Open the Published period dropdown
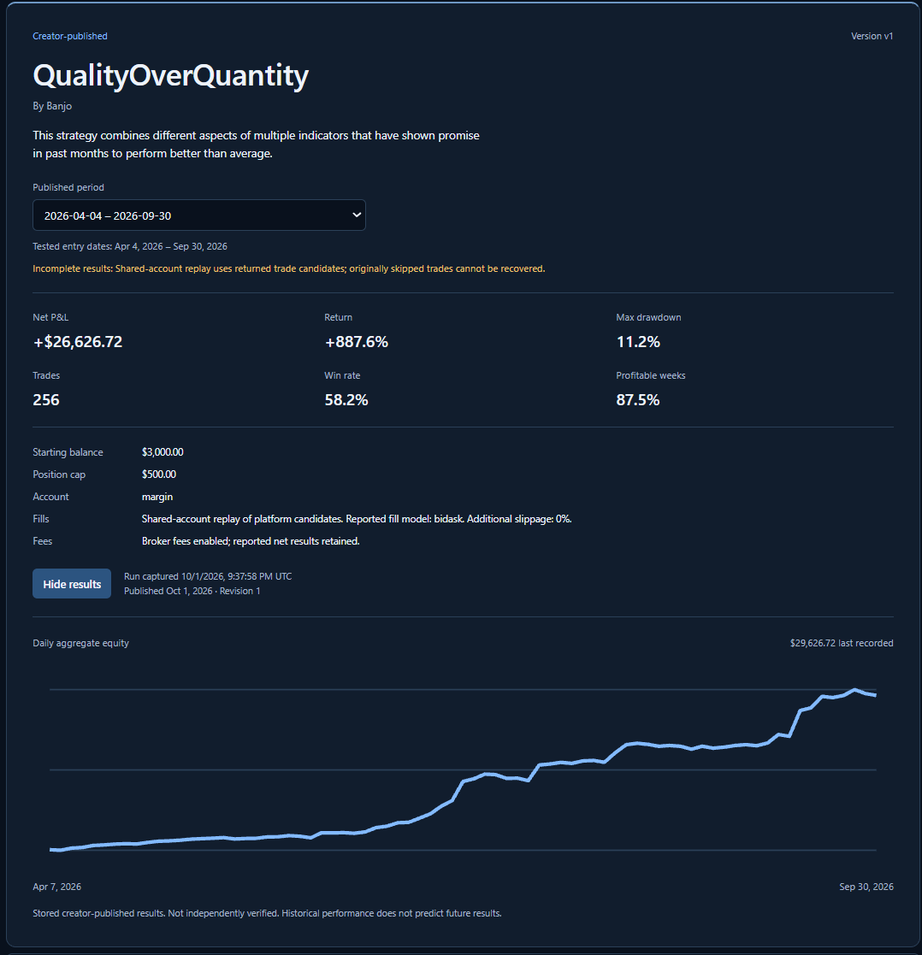The width and height of the screenshot is (922, 955). pyautogui.click(x=198, y=215)
